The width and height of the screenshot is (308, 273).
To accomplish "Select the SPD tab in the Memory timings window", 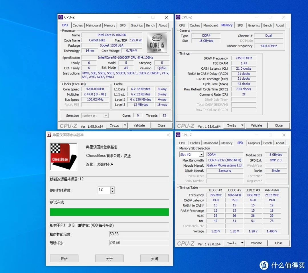I will click(240, 25).
